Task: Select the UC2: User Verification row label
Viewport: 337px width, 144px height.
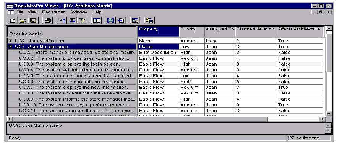Action: (x=40, y=41)
